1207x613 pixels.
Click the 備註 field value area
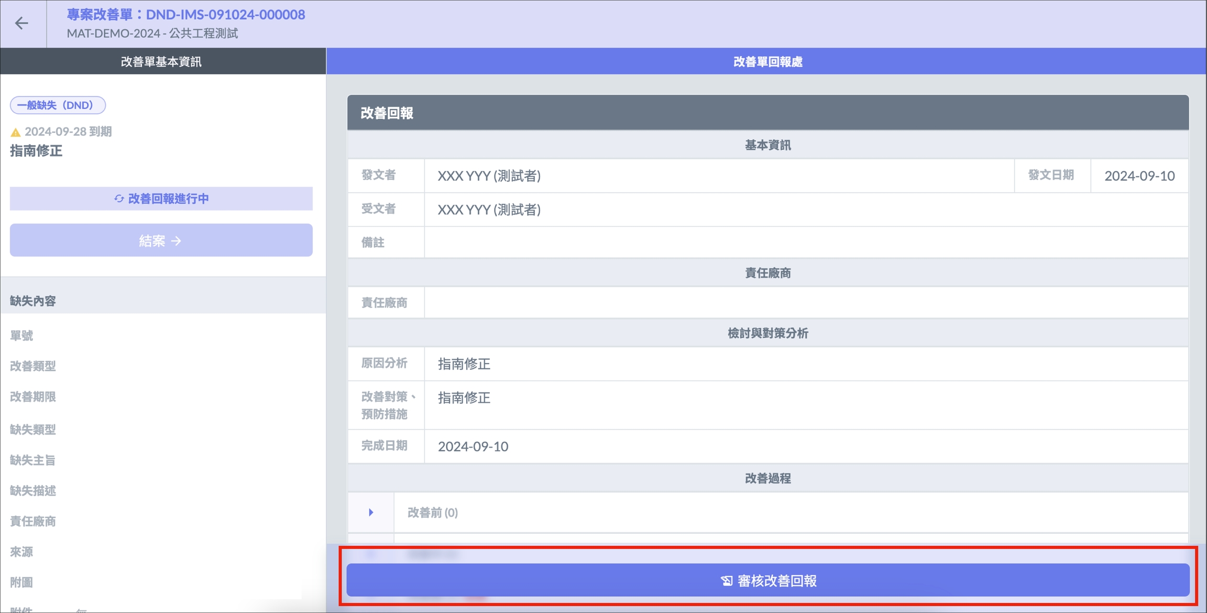806,243
